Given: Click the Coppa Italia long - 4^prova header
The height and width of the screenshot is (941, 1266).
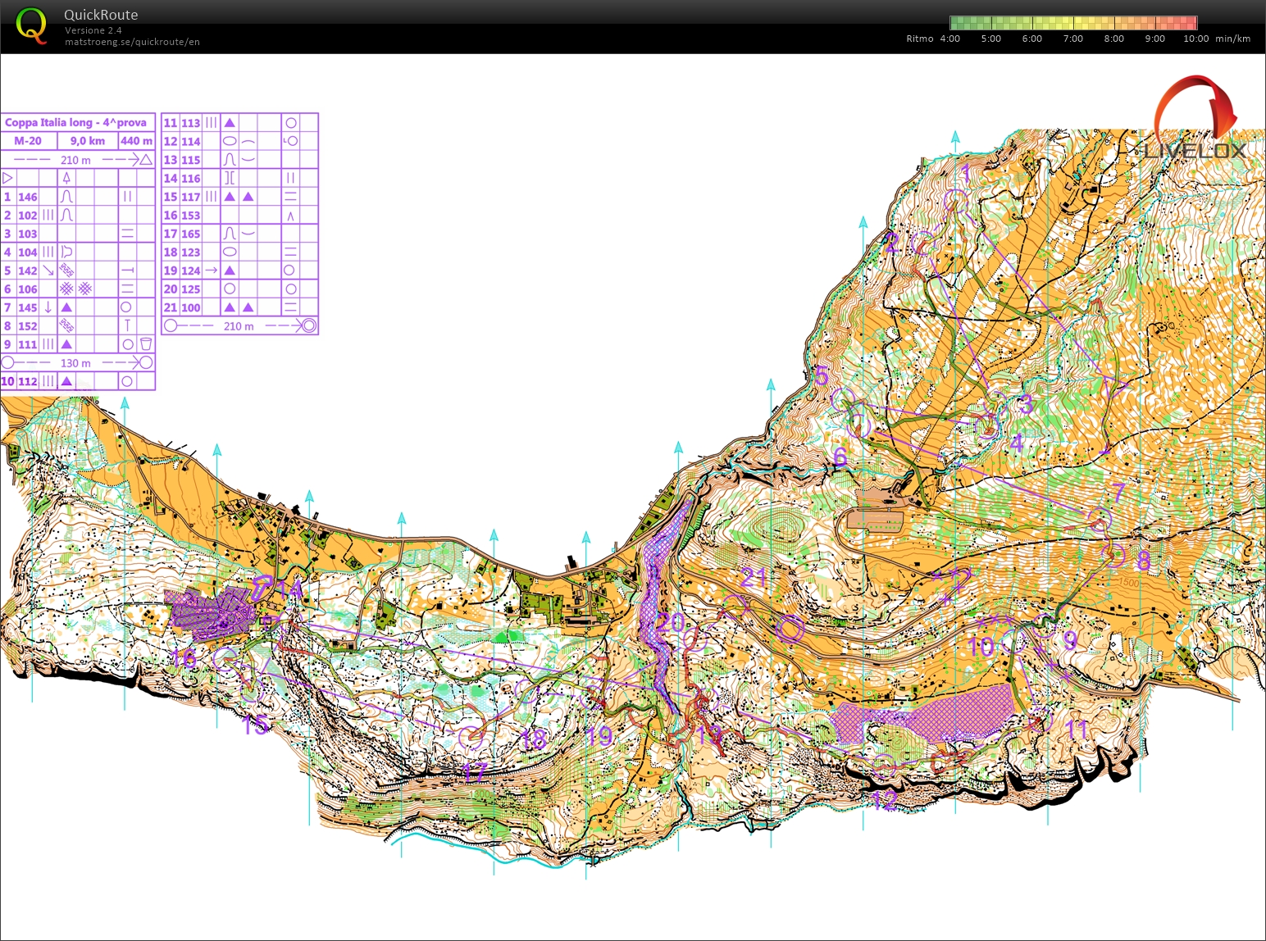Looking at the screenshot, I should tap(75, 122).
